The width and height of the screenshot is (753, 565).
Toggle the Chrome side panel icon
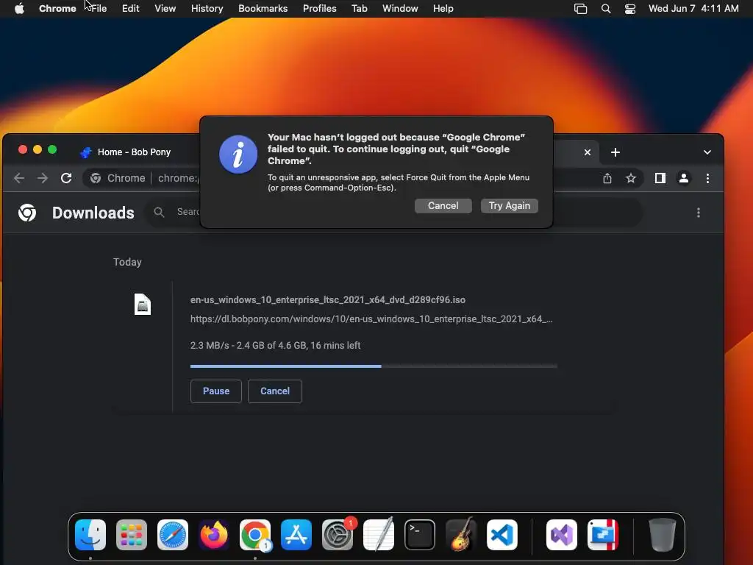click(x=660, y=178)
